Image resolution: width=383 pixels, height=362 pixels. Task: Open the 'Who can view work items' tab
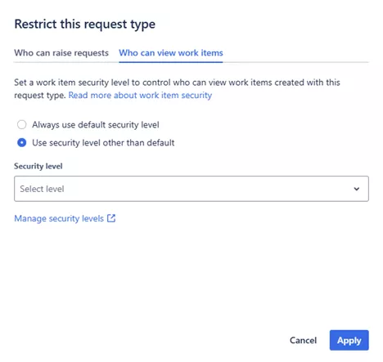coord(171,53)
